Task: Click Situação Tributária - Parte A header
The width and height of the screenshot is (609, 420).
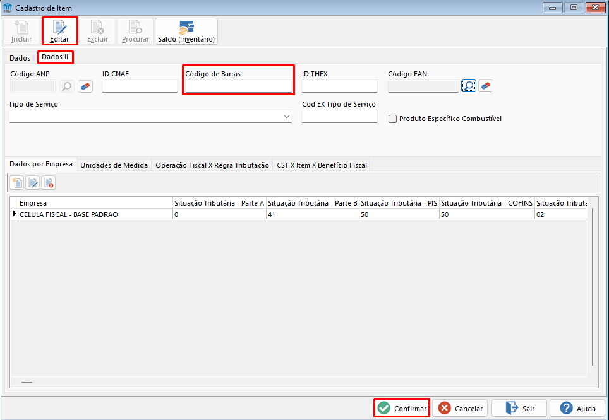Action: point(219,203)
